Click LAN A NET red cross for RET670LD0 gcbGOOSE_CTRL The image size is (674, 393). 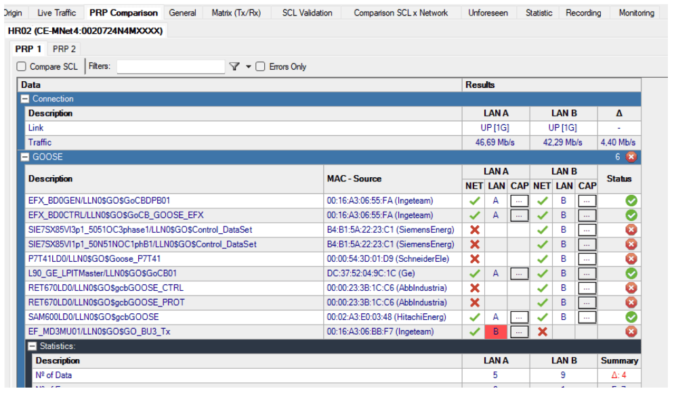[x=475, y=288]
